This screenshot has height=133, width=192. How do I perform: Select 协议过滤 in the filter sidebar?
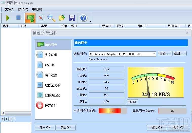[50, 55]
